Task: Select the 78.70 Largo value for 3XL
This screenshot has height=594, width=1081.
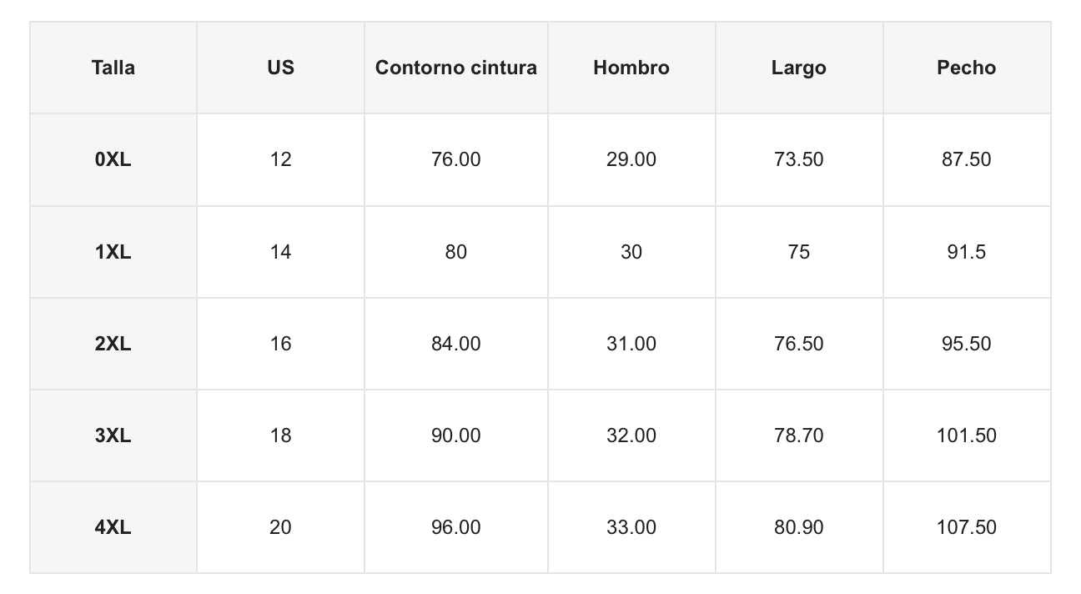Action: [x=798, y=435]
